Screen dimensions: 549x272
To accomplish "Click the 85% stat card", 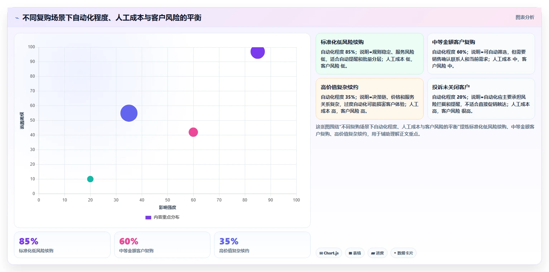I will 62,245.
